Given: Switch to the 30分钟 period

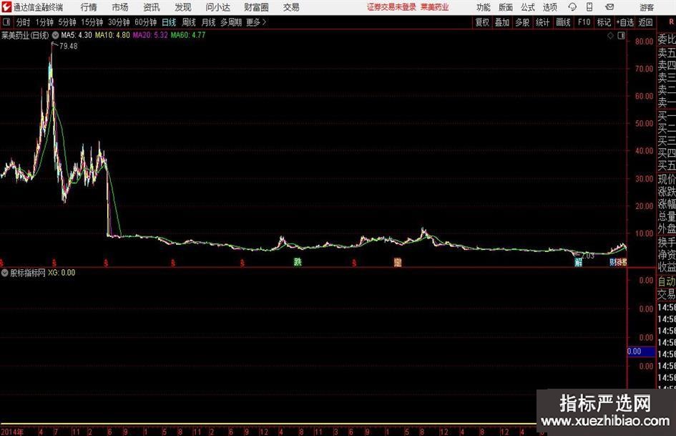Looking at the screenshot, I should [x=119, y=22].
